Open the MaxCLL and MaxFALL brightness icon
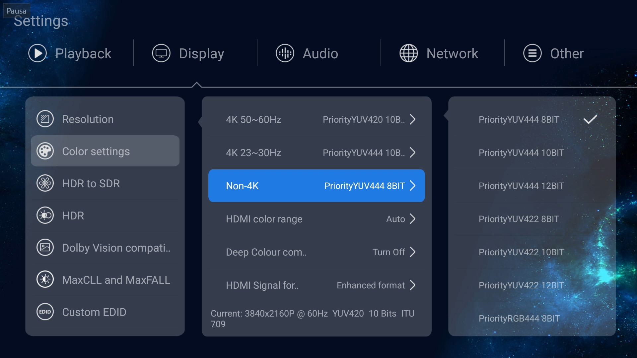The width and height of the screenshot is (637, 358). pyautogui.click(x=45, y=280)
